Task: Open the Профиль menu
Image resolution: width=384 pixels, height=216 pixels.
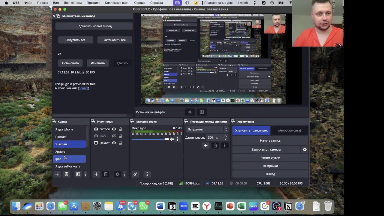Action: (x=94, y=3)
